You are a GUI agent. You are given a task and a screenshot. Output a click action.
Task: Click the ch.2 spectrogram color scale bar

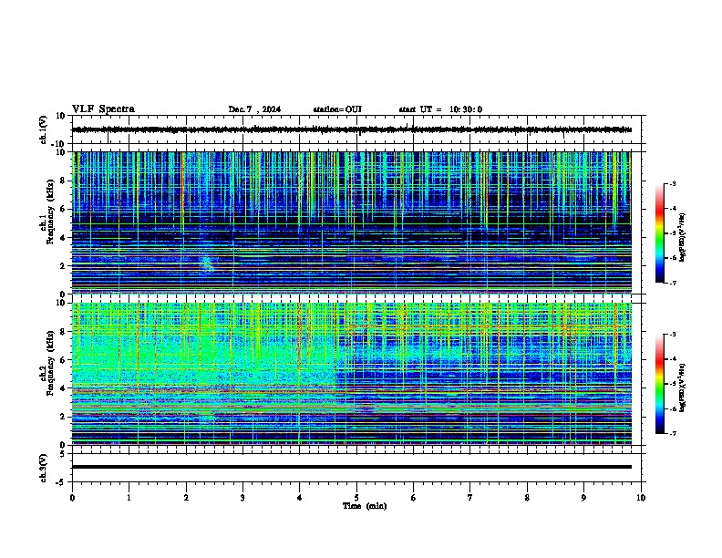[660, 384]
